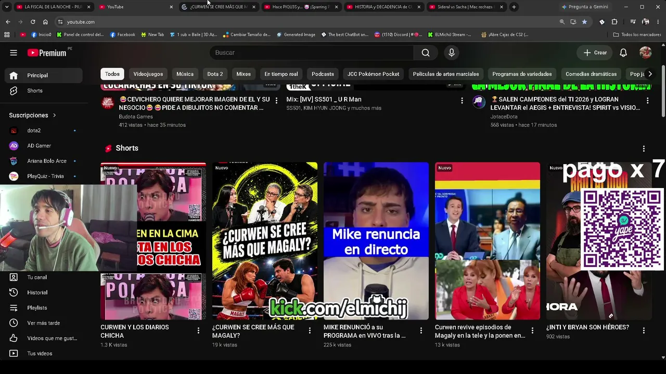Open PlayQuiz - Trivia subscription
This screenshot has height=374, width=666.
(x=44, y=176)
